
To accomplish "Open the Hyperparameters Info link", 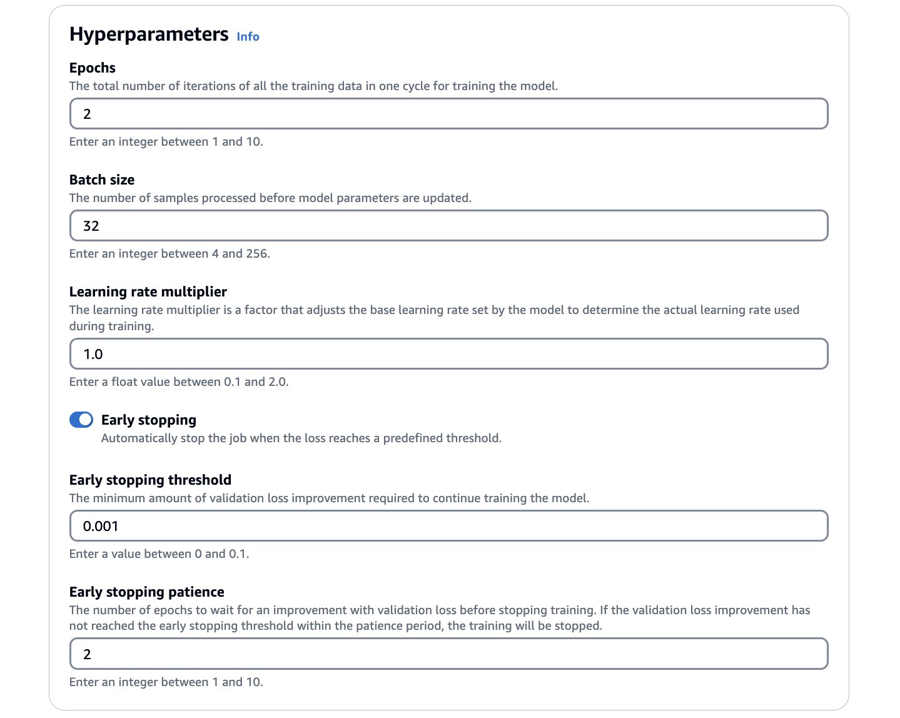I will tap(248, 37).
